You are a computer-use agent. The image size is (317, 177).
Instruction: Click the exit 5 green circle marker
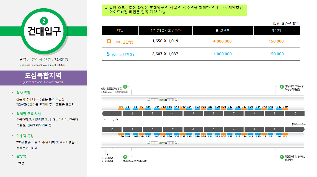click(125, 86)
